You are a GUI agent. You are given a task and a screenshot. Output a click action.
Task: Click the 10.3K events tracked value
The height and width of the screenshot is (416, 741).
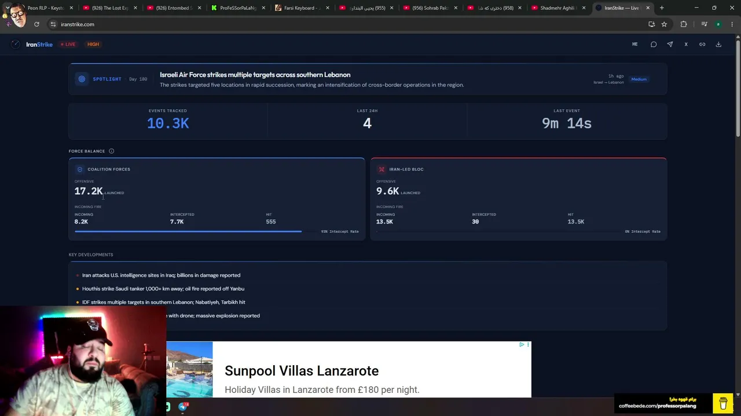click(x=168, y=123)
